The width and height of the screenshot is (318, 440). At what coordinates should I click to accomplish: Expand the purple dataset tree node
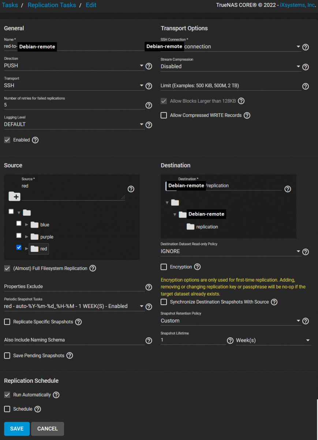coord(26,237)
